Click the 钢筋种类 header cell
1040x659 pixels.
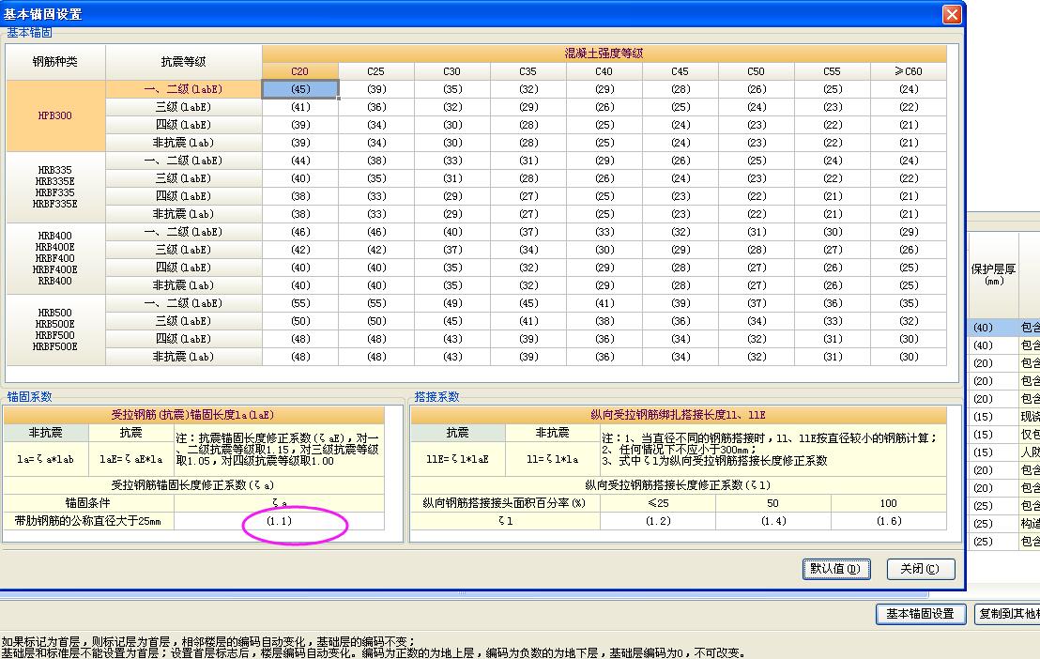click(x=55, y=62)
